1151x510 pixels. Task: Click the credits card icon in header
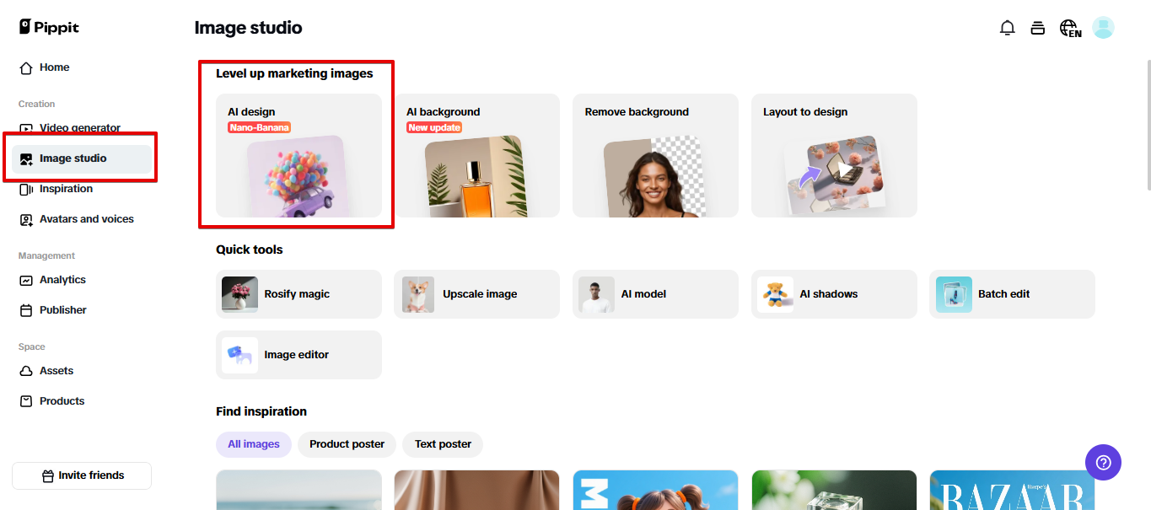point(1038,28)
